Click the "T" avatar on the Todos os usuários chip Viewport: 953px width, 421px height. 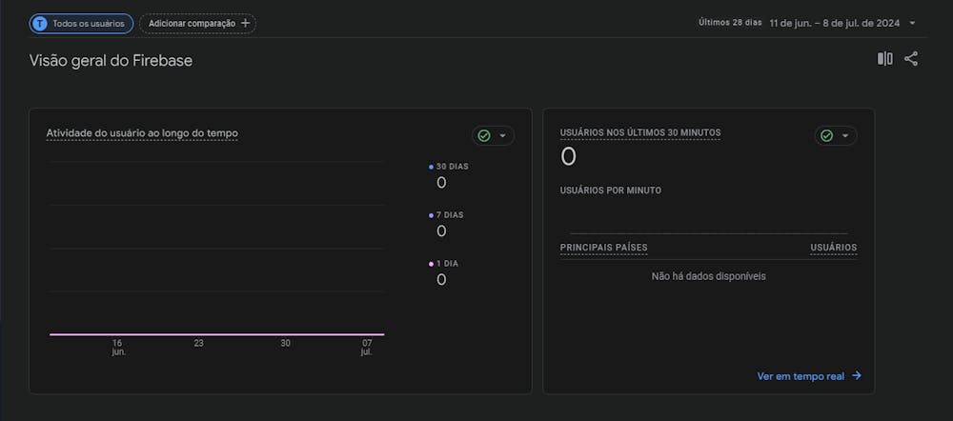tap(40, 23)
